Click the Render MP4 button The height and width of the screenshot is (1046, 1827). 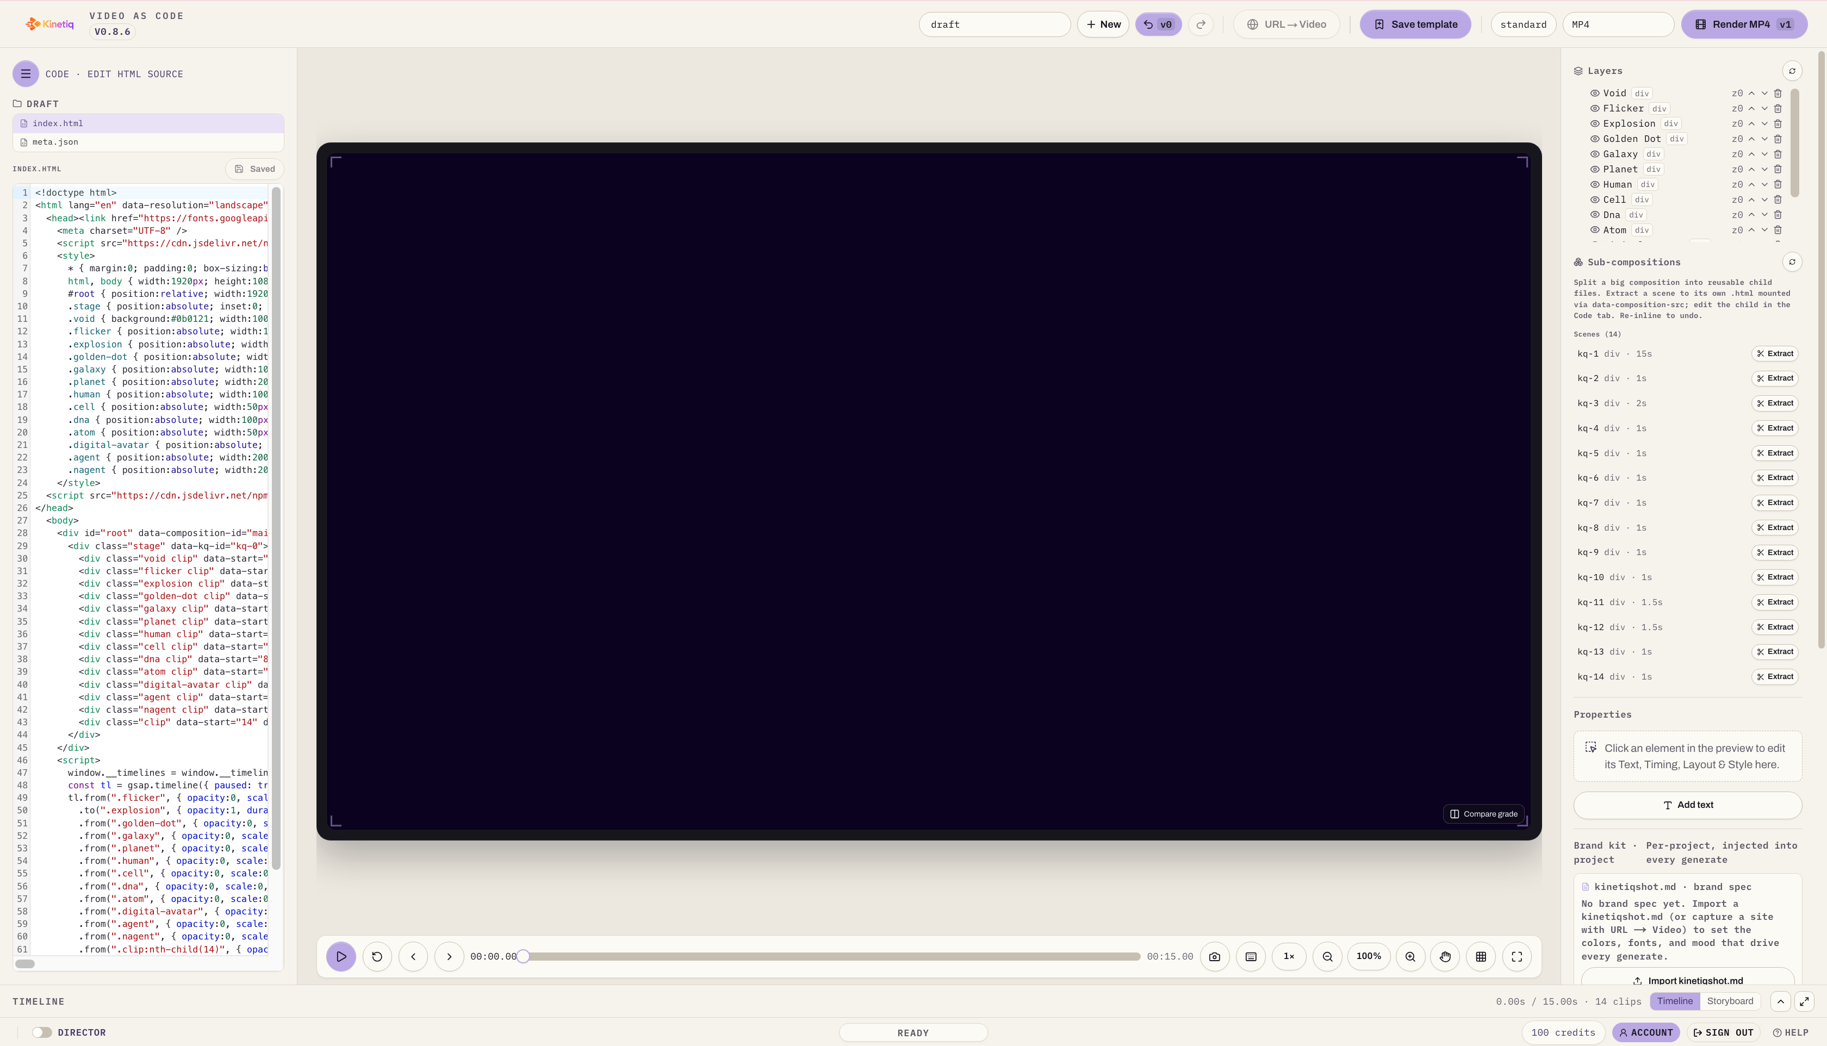click(x=1744, y=24)
